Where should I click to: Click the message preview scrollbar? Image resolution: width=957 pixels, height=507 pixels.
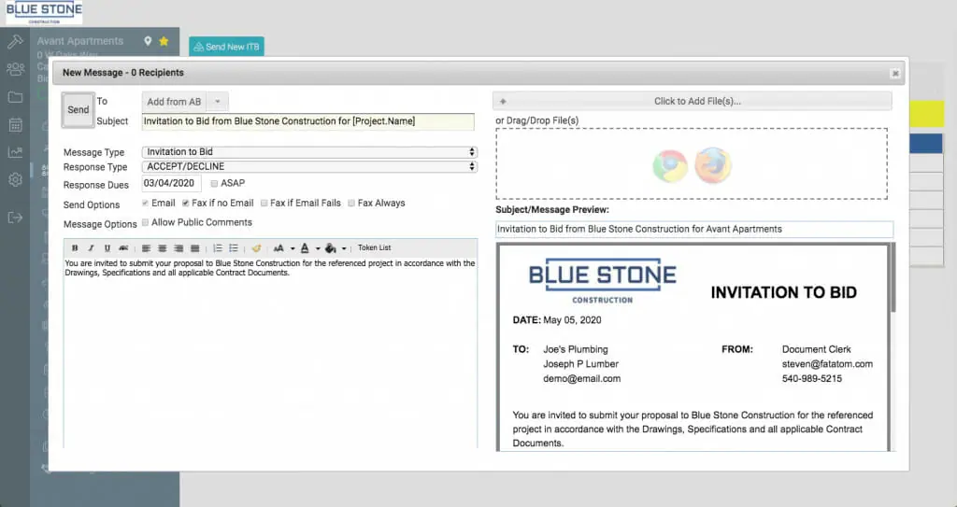tap(893, 277)
